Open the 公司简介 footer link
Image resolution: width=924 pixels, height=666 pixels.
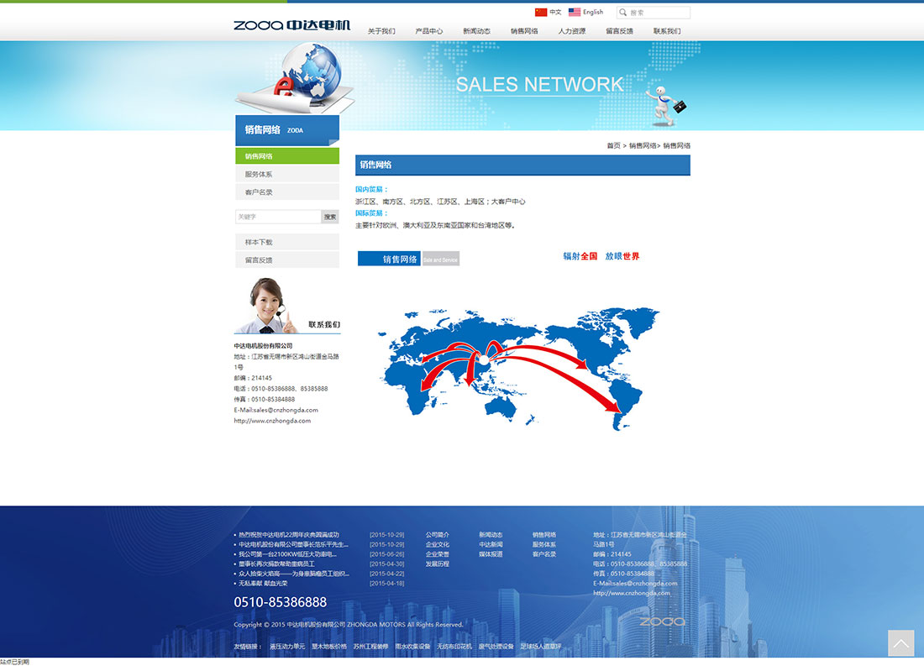point(438,535)
